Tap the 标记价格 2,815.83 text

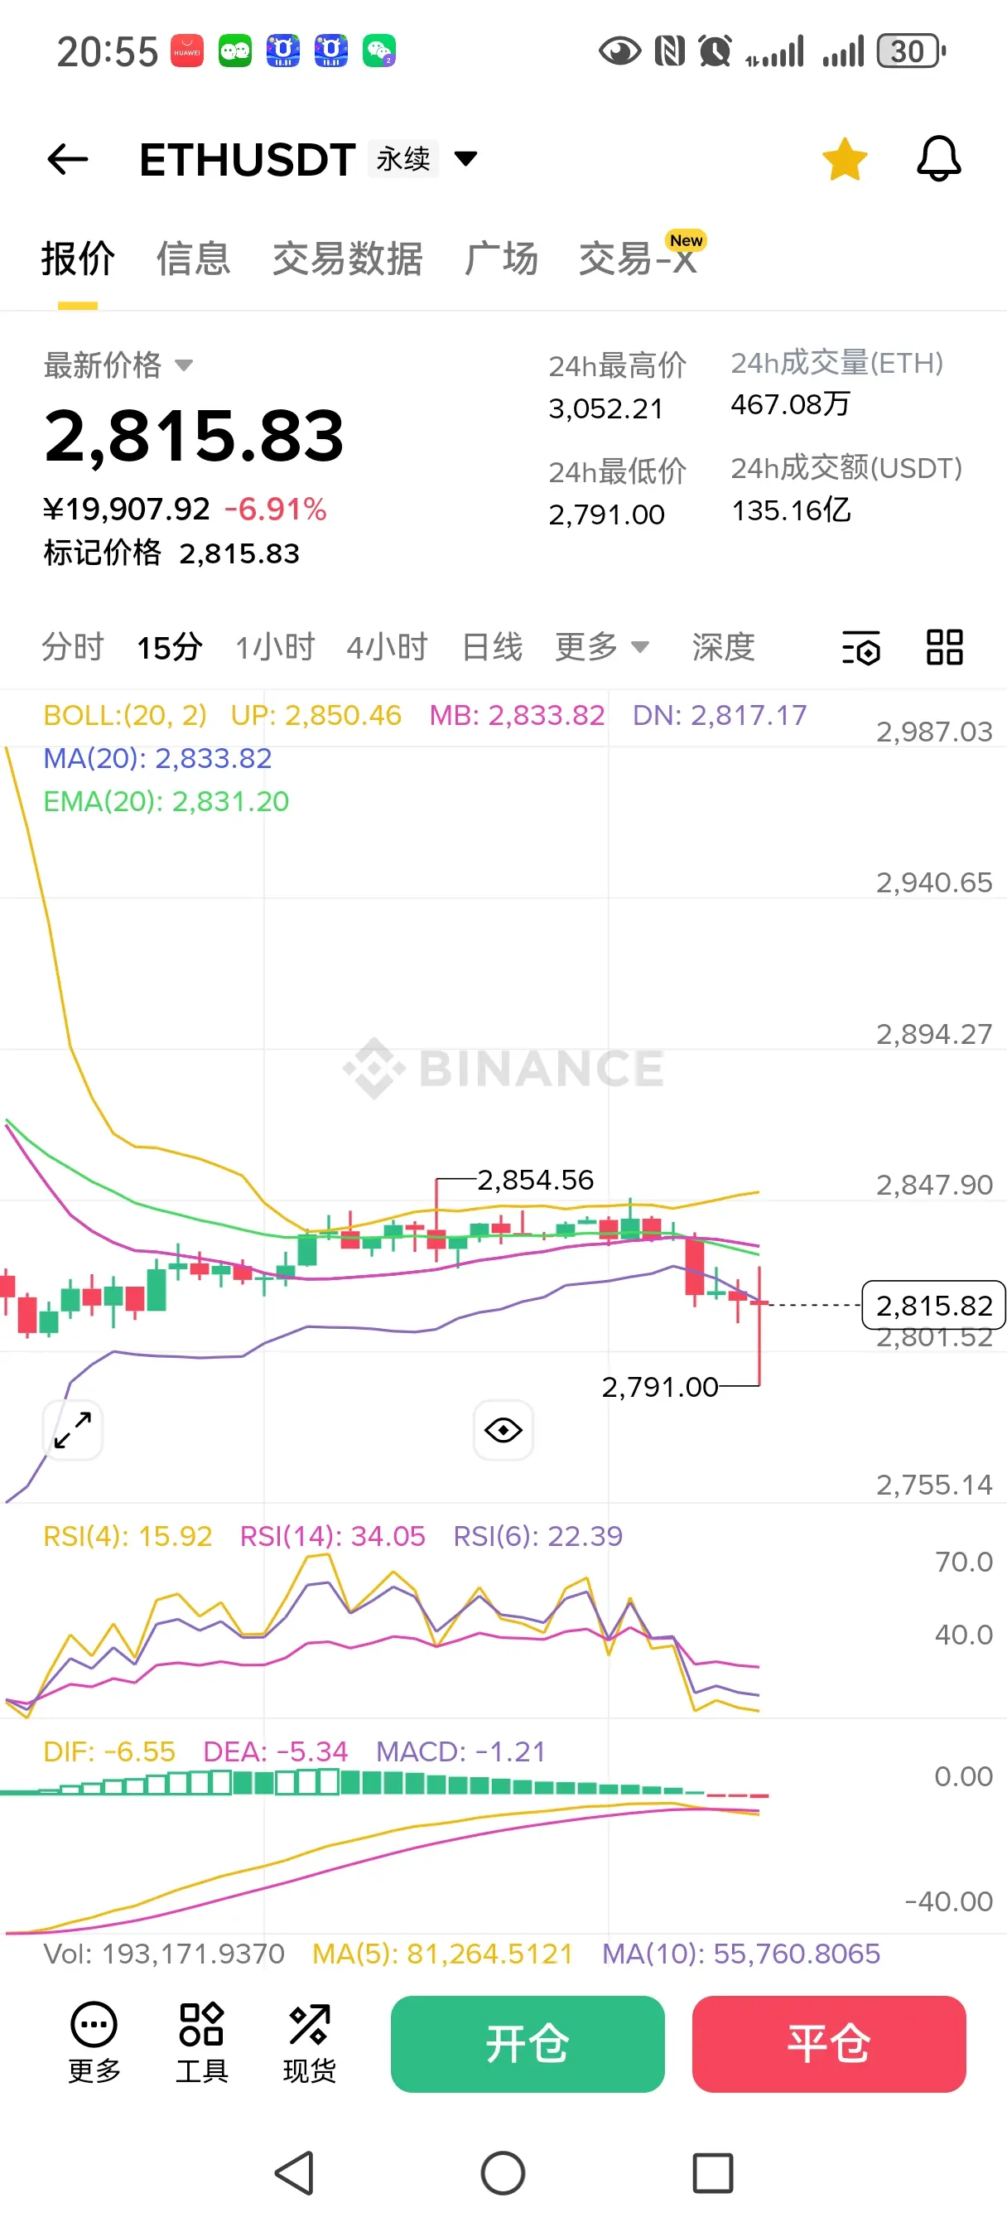point(171,553)
